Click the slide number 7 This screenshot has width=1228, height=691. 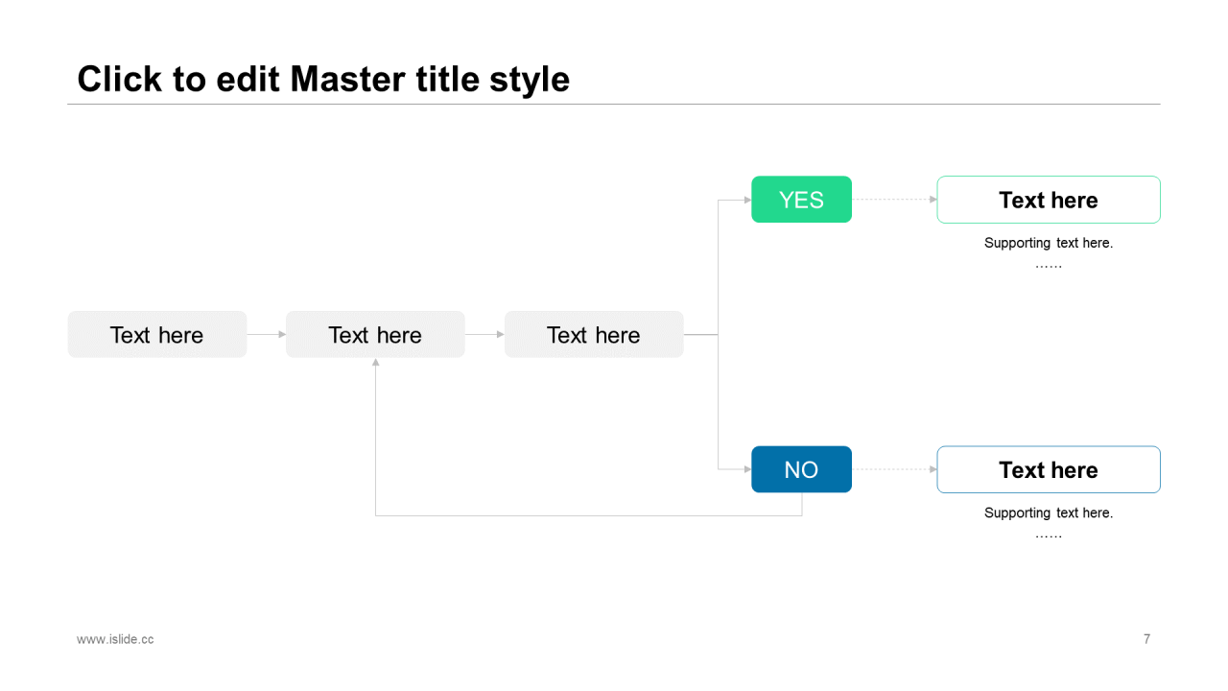(x=1146, y=639)
